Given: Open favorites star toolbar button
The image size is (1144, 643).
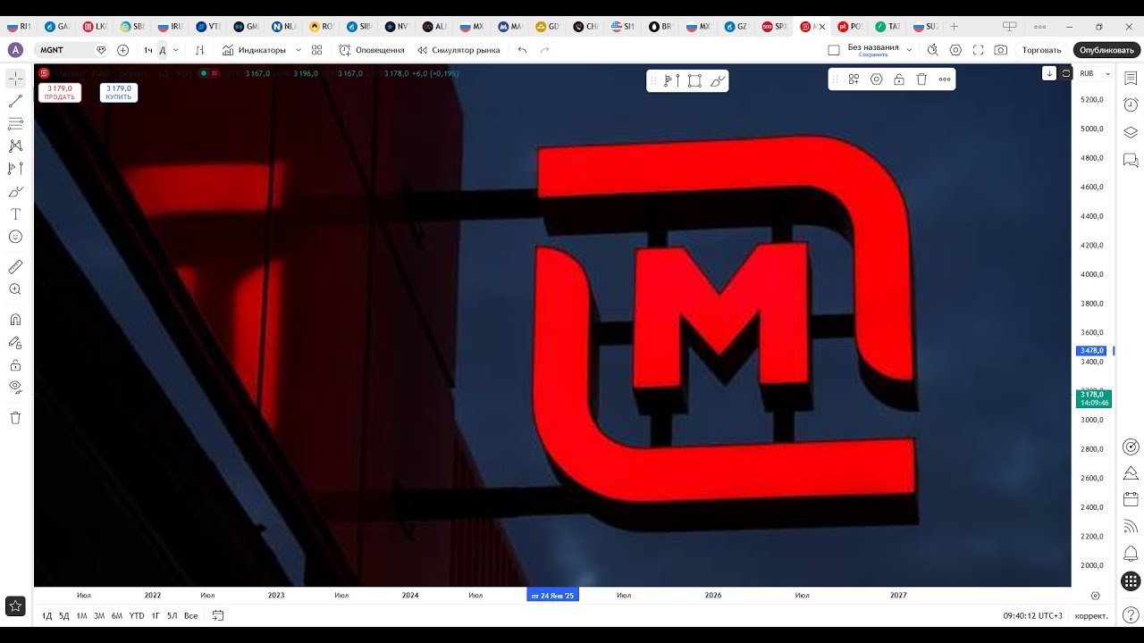Looking at the screenshot, I should coord(15,606).
